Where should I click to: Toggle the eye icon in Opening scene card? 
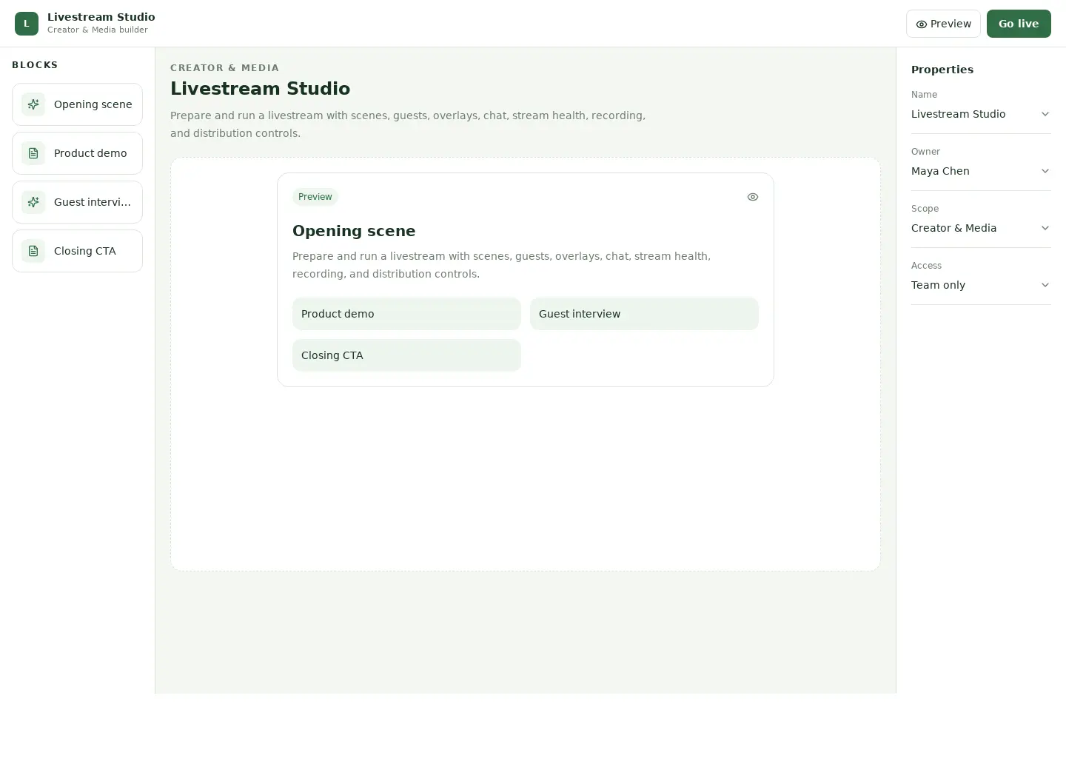tap(753, 197)
